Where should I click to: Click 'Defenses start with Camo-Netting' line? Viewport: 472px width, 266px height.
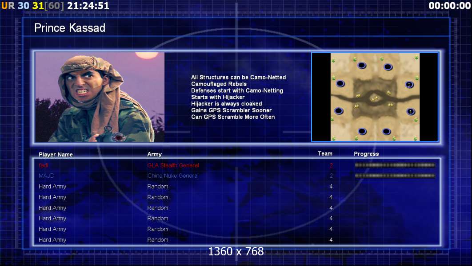237,90
